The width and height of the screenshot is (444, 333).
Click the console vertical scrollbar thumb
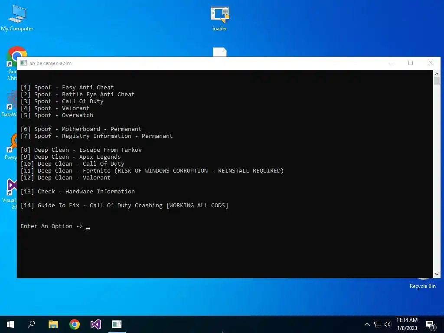(437, 81)
